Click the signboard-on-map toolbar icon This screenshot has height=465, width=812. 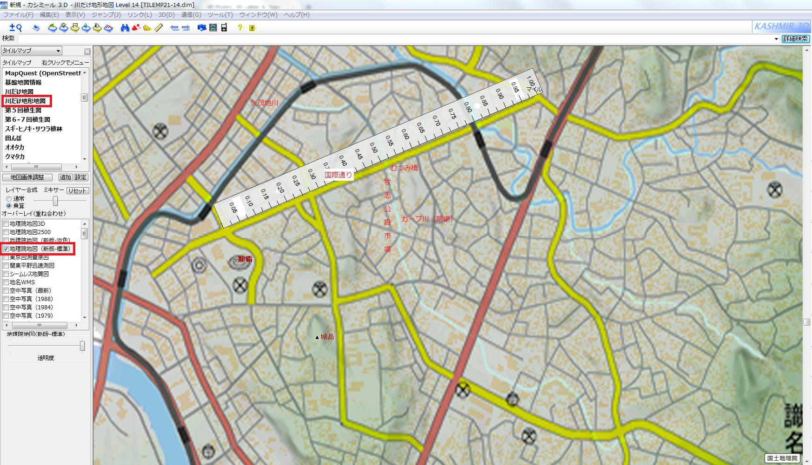[75, 28]
